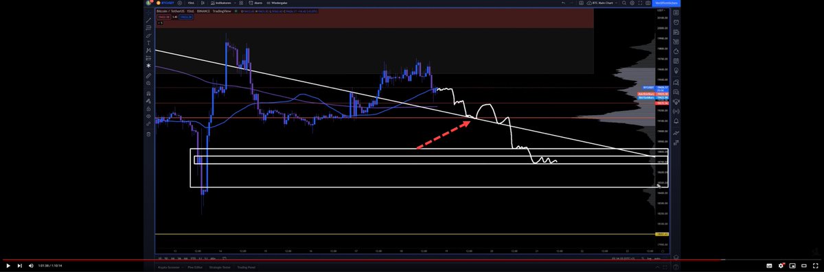824x272 pixels.
Task: Open the Trading Panel tab
Action: click(x=247, y=267)
